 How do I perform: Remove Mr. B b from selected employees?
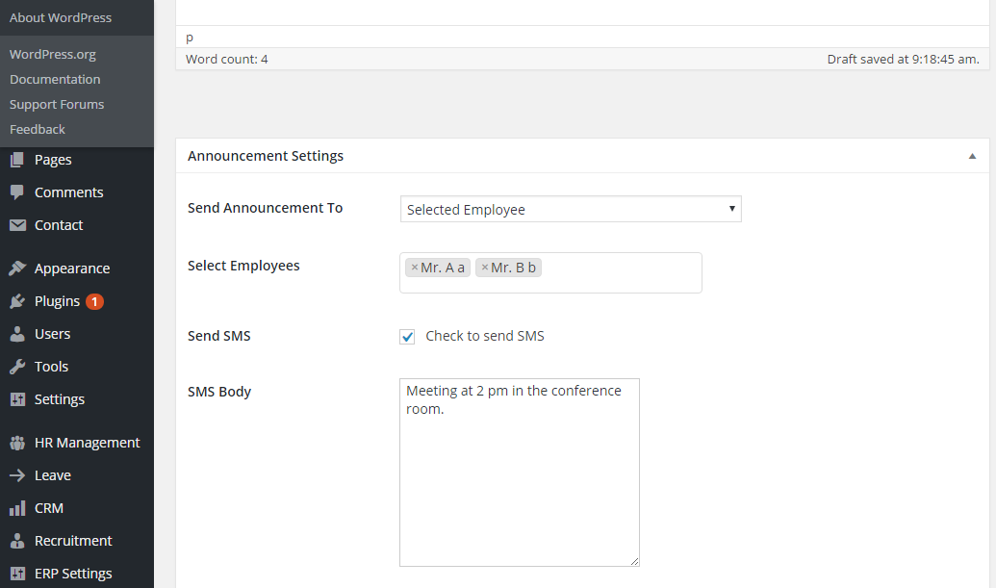click(x=485, y=268)
